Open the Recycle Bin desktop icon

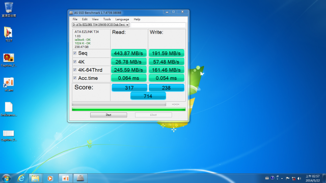(9, 9)
